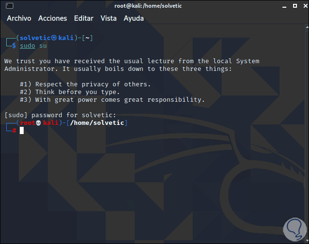Viewport: 309px width, 244px height.
Task: Open the Archivo menu
Action: click(x=19, y=18)
